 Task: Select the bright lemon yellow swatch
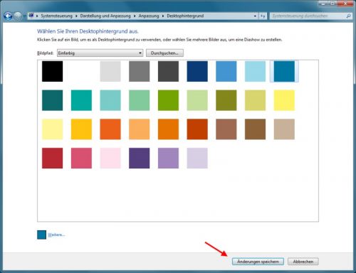point(284,100)
